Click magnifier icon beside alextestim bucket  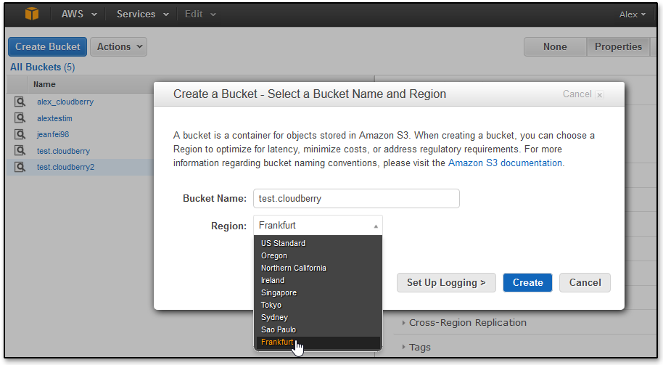(20, 118)
